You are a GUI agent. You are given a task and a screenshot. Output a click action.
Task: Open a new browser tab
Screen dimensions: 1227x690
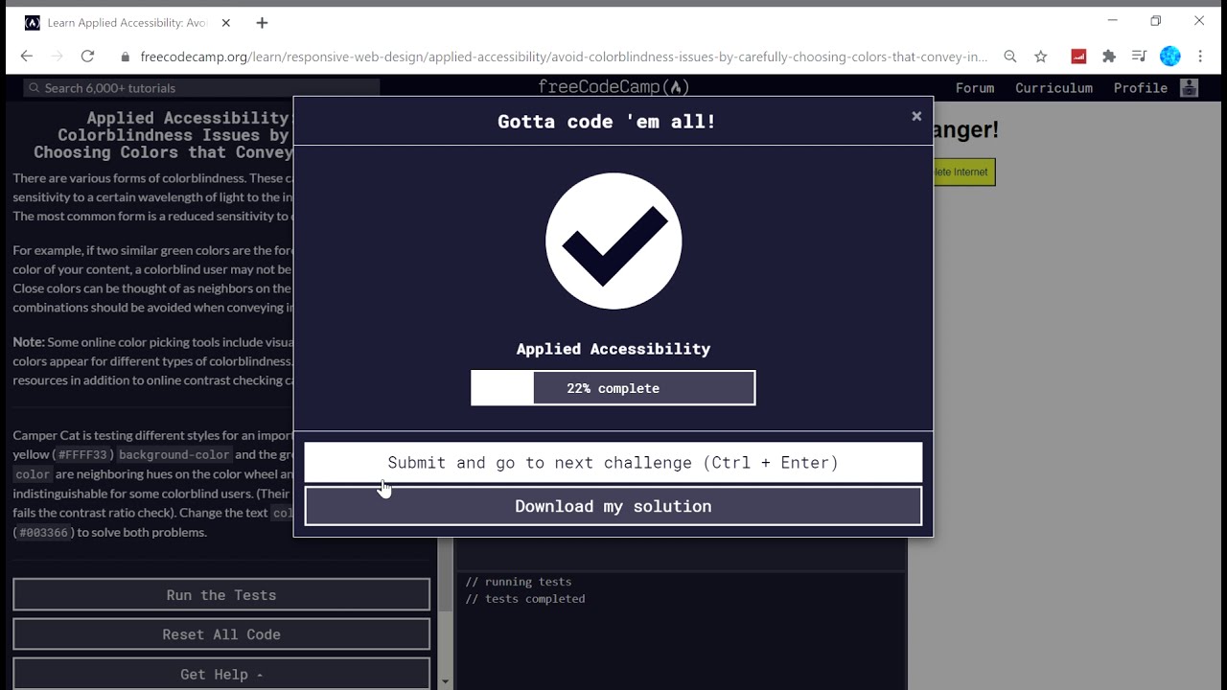pos(262,22)
